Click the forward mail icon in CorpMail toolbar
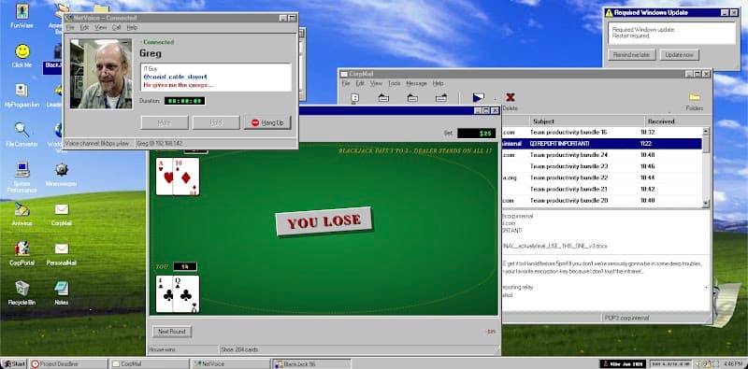 pos(441,98)
